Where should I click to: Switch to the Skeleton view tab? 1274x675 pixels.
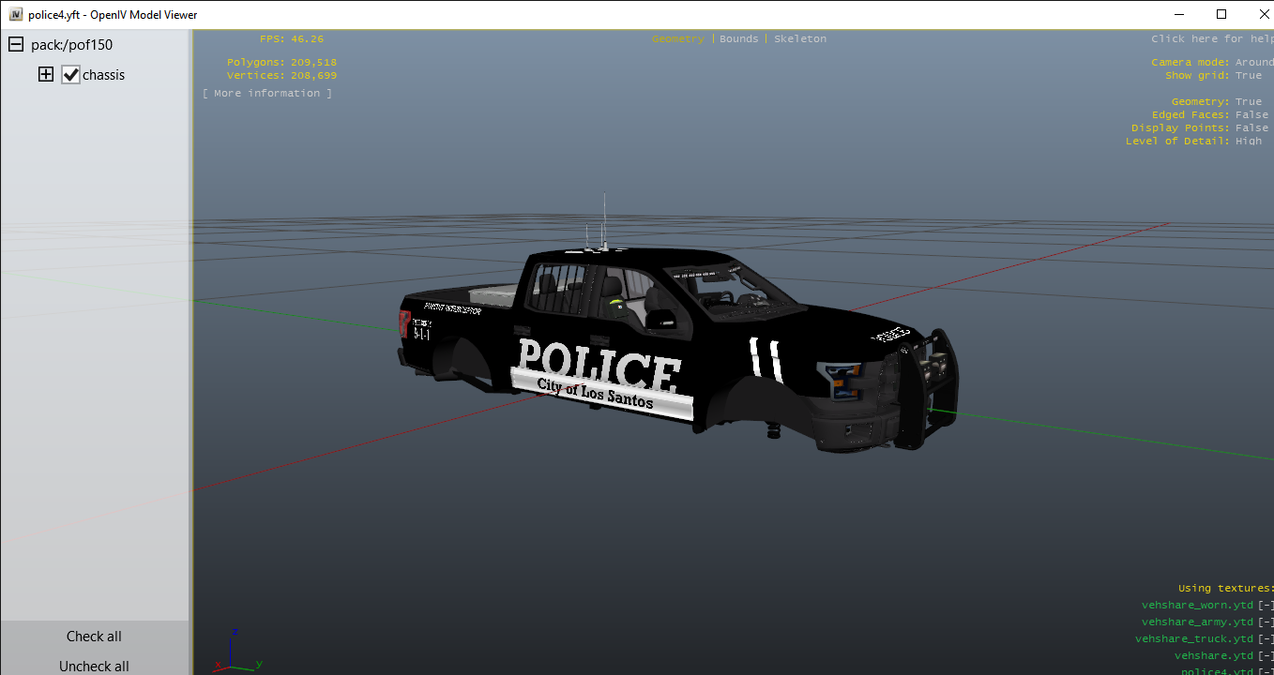799,39
